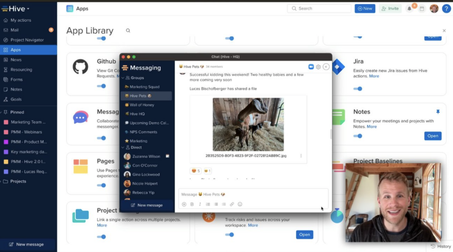
Task: Click Open button on Notes card
Action: (x=433, y=136)
